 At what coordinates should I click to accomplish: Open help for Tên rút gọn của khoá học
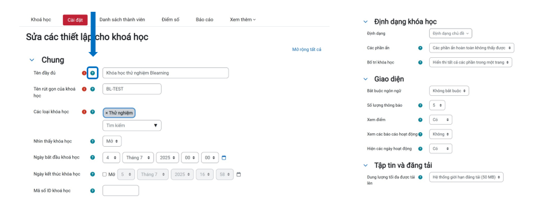click(x=93, y=89)
